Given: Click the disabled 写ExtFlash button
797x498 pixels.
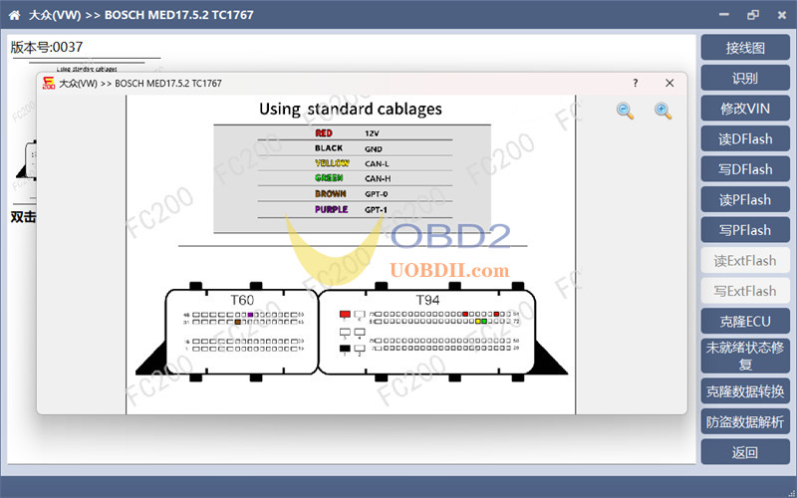Looking at the screenshot, I should click(x=745, y=291).
